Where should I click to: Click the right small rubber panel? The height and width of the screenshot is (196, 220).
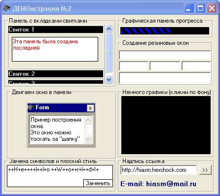196,66
